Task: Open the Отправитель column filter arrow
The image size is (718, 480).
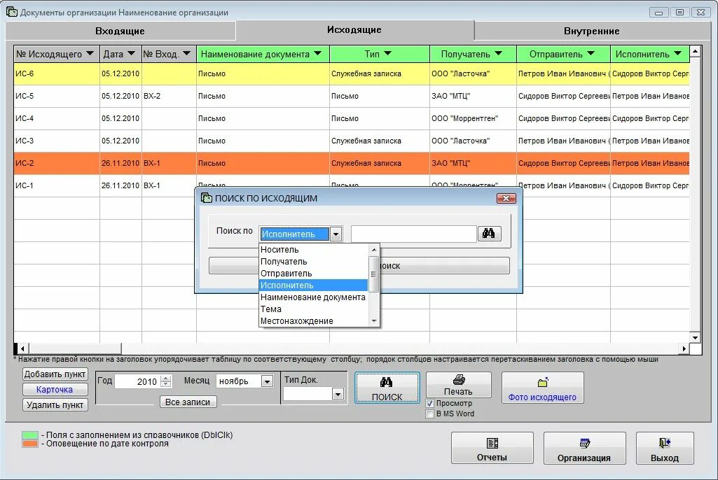Action: coord(591,54)
